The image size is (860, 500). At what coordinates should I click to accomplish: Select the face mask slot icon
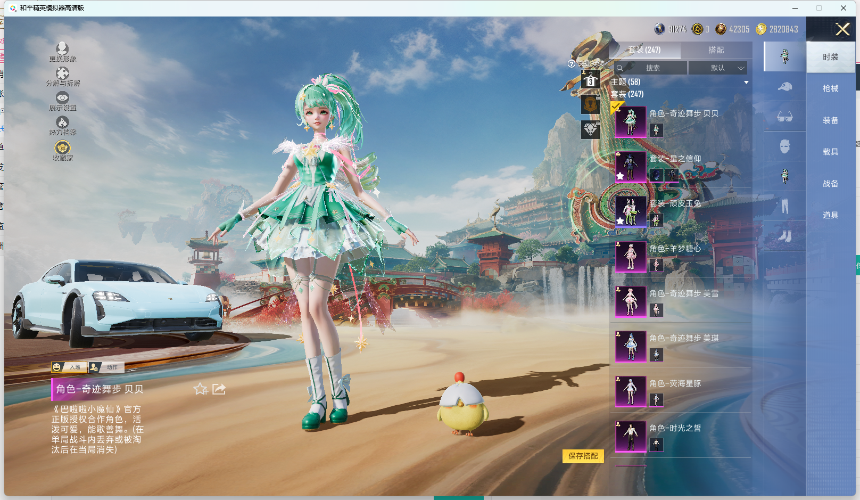pos(784,146)
